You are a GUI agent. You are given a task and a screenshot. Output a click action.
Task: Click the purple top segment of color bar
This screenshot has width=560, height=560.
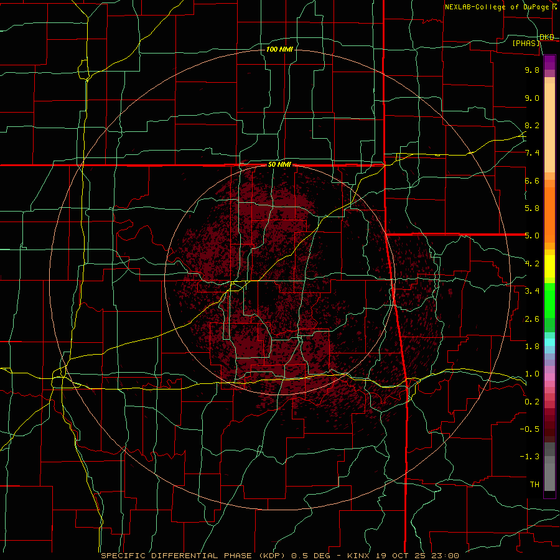(x=549, y=62)
